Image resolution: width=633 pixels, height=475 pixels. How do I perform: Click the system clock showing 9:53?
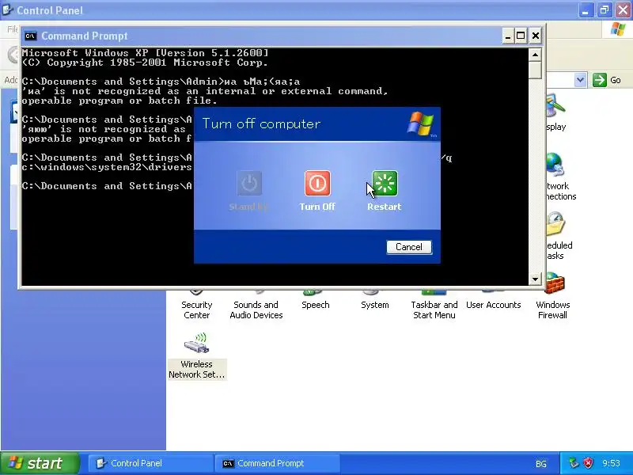point(611,463)
